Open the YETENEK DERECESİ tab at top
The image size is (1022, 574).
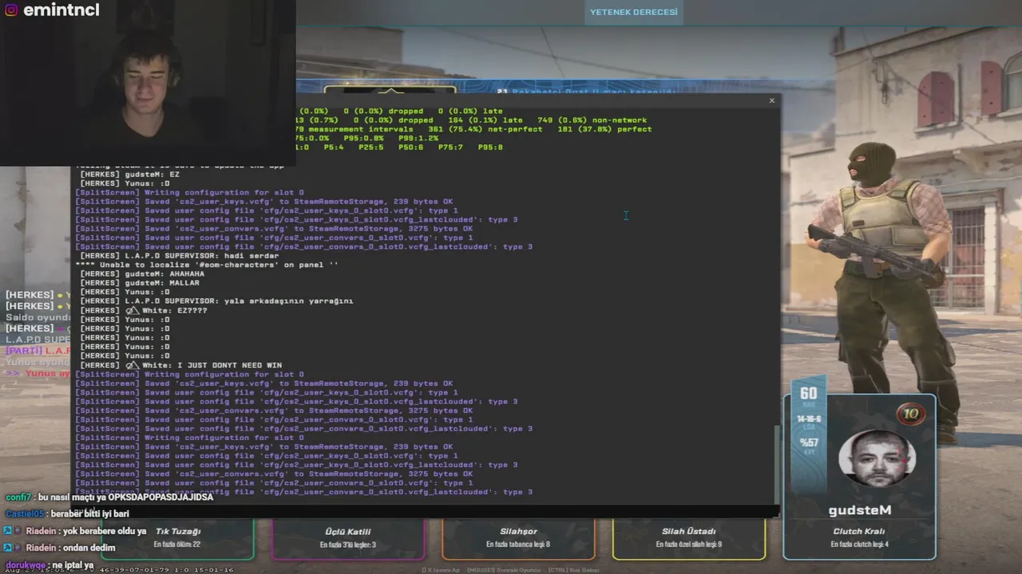point(633,12)
